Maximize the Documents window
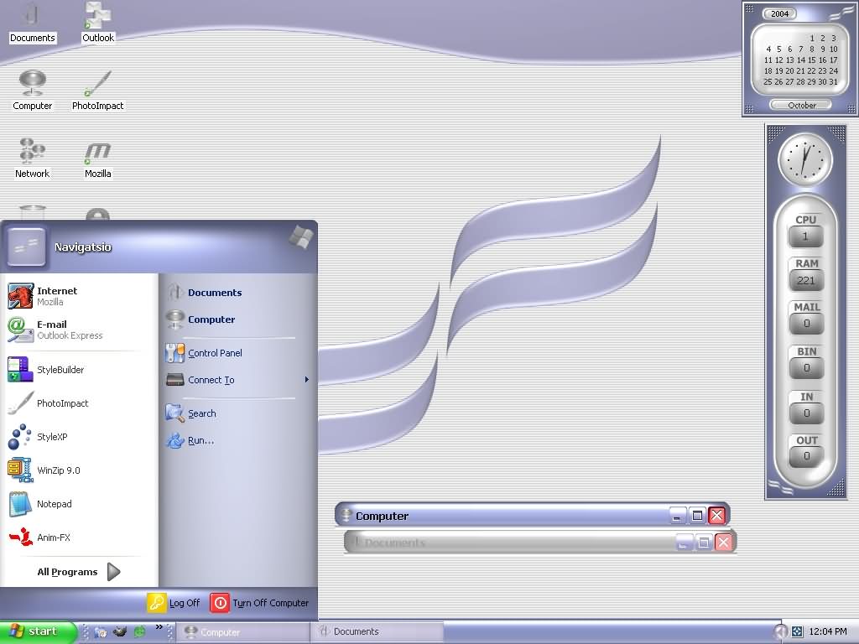Viewport: 859px width, 644px height. 704,543
